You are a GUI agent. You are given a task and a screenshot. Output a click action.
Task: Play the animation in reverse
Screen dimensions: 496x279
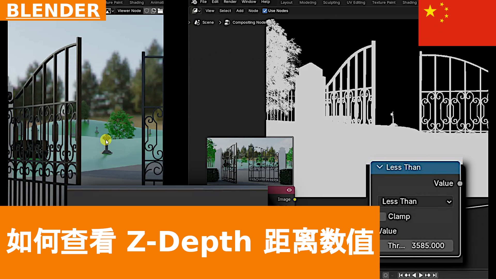click(414, 275)
